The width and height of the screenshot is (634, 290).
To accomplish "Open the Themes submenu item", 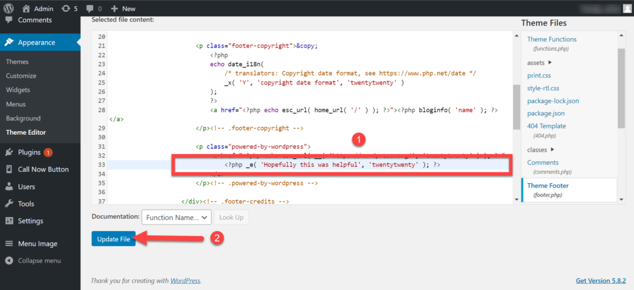I will [17, 62].
